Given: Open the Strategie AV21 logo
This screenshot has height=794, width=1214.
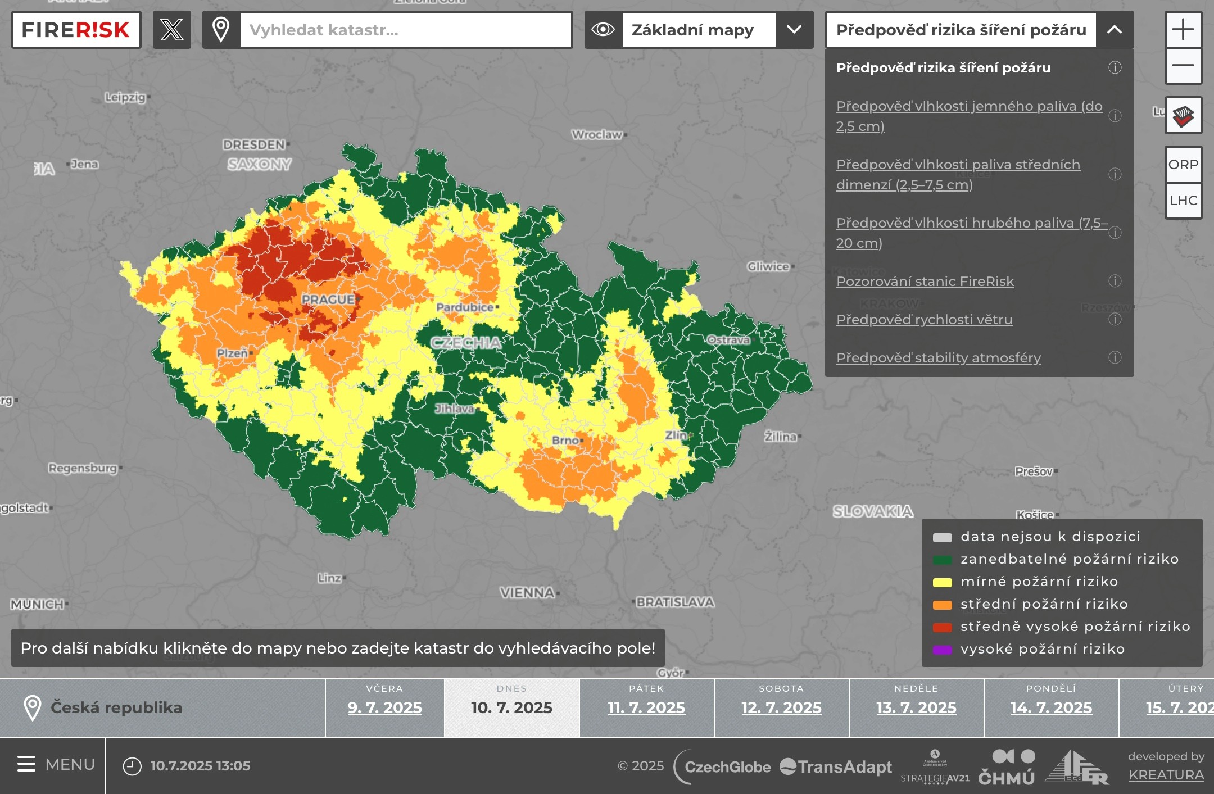Looking at the screenshot, I should [935, 767].
